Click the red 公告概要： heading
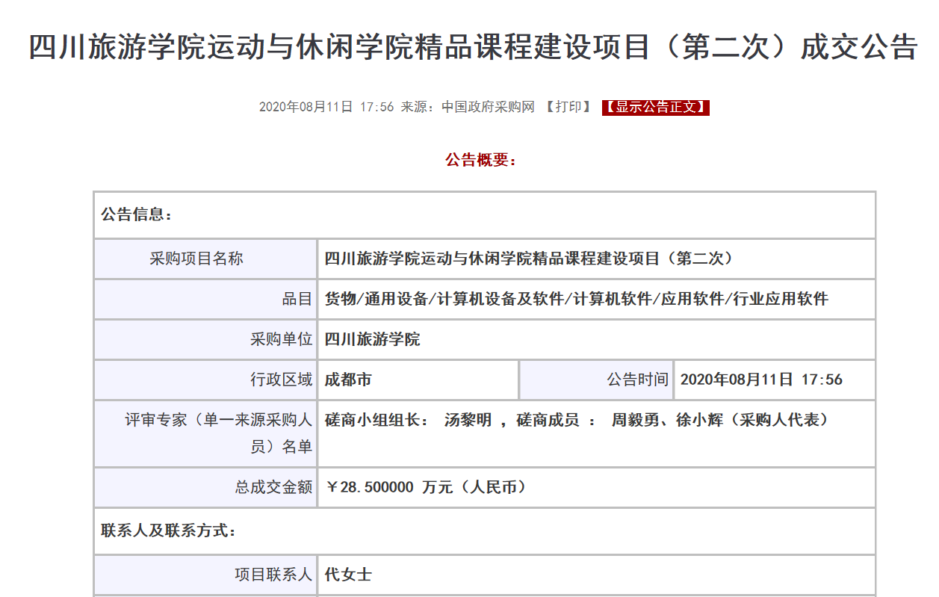Image resolution: width=939 pixels, height=597 pixels. point(481,160)
